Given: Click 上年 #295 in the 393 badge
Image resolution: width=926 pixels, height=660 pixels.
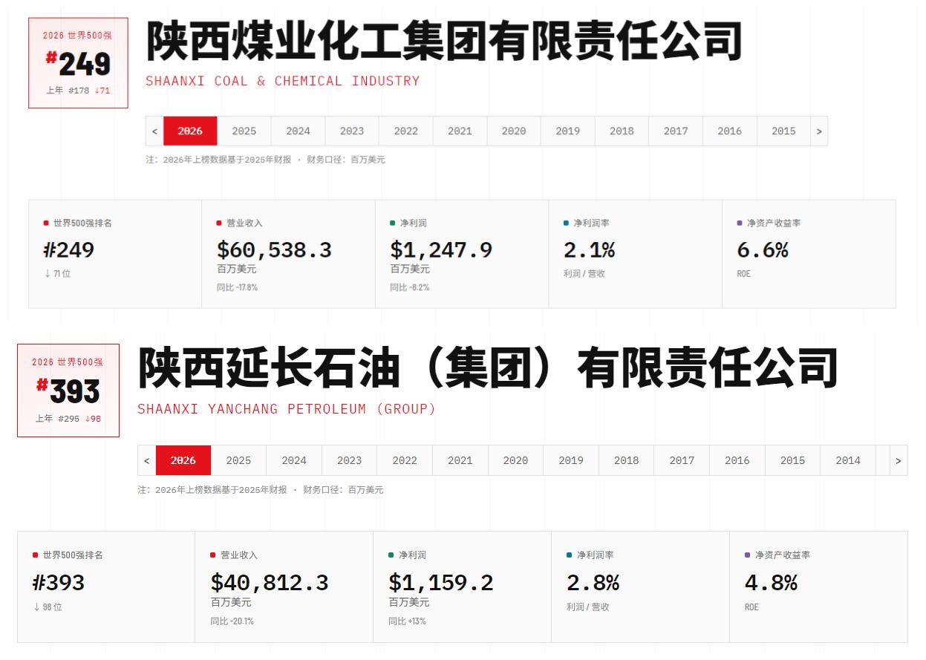Looking at the screenshot, I should pyautogui.click(x=57, y=419).
